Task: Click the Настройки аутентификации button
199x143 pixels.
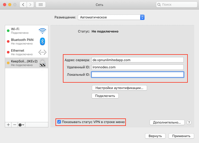Action: coord(119,88)
